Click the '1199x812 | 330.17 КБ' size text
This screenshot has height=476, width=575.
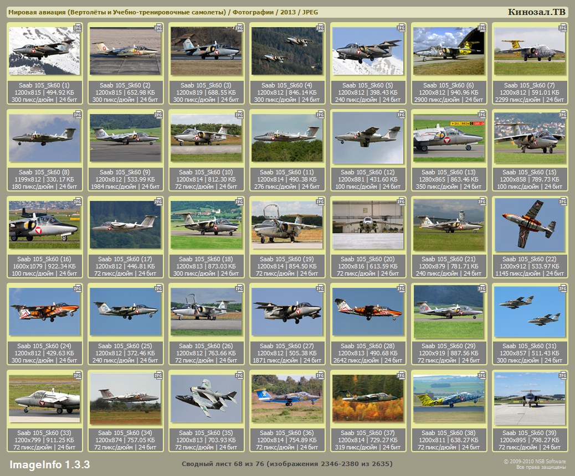44,179
